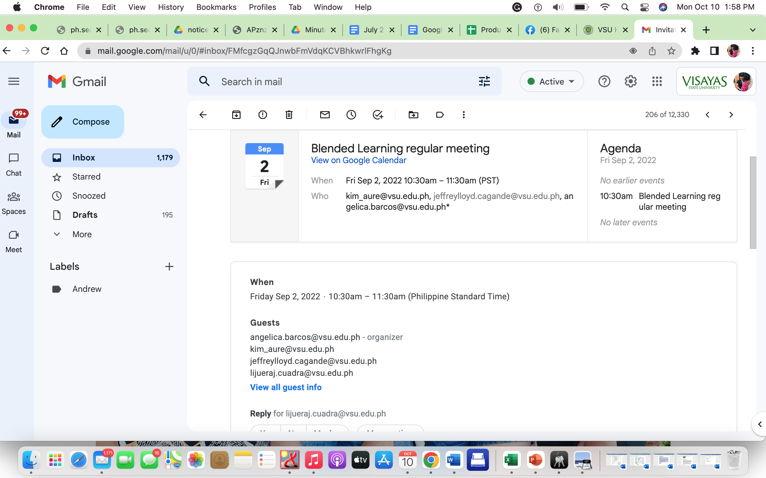
Task: Snooze this email with the clock icon
Action: [351, 115]
